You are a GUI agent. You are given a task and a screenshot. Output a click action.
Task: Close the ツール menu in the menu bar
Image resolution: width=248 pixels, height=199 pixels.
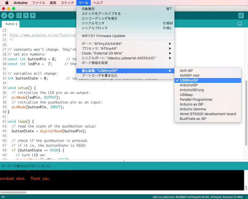(83, 3)
